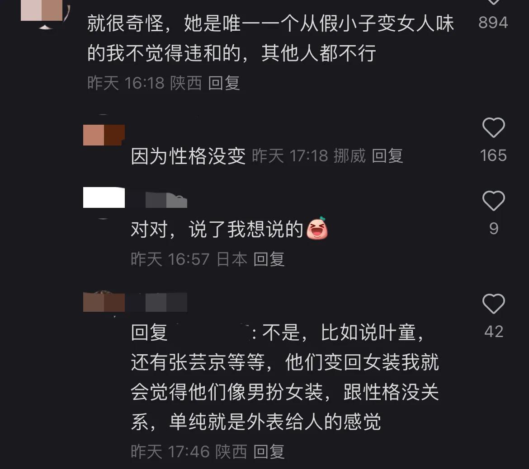Image resolution: width=529 pixels, height=469 pixels.
Task: Like the comment with 165 likes
Action: (x=493, y=127)
